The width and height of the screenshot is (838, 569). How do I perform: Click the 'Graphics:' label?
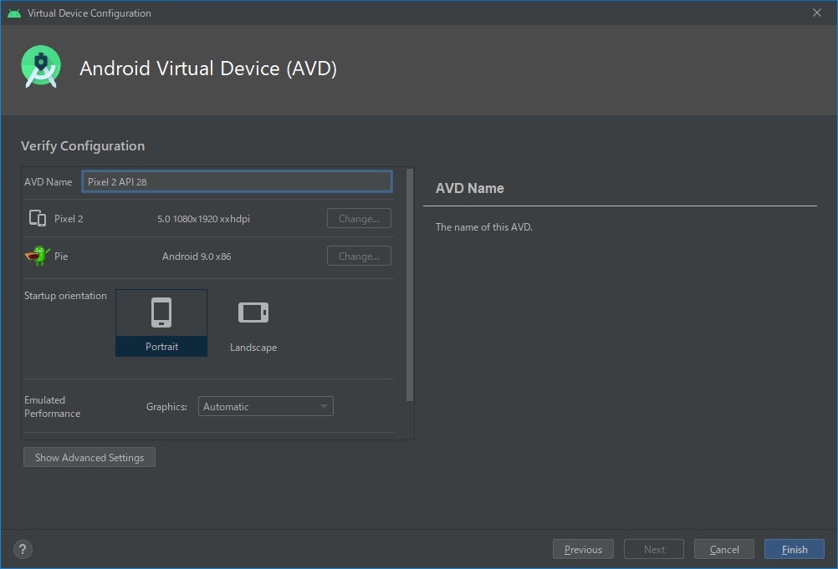click(x=166, y=407)
